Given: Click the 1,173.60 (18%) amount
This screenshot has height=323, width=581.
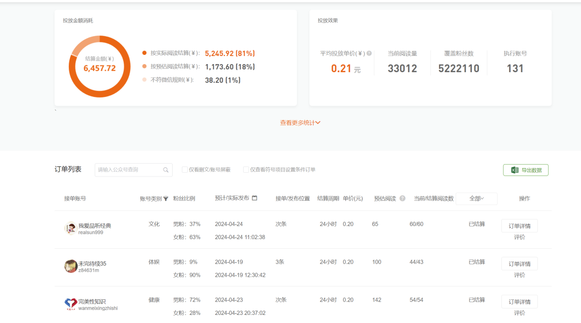Looking at the screenshot, I should 230,67.
